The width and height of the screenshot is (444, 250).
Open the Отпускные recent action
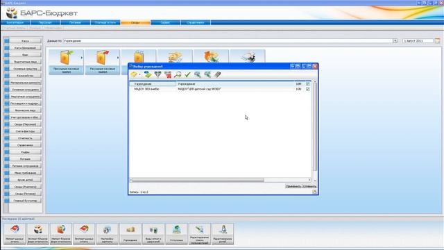[x=176, y=234]
